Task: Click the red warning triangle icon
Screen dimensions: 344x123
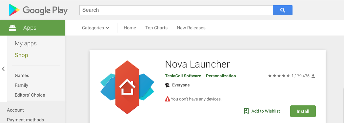Action: point(167,99)
